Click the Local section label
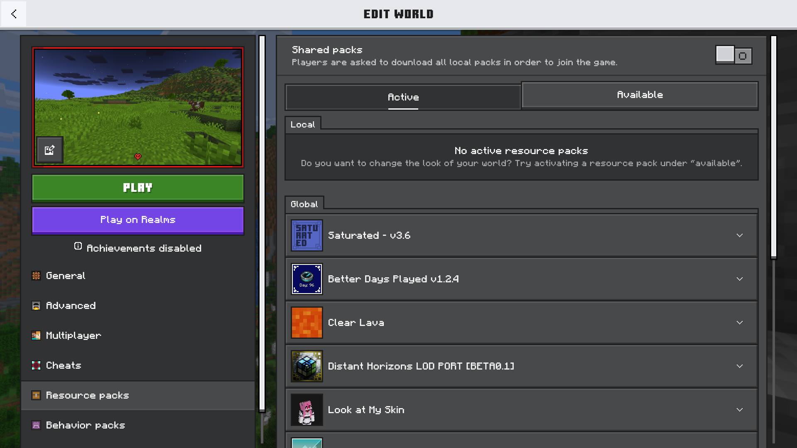The height and width of the screenshot is (448, 797). coord(303,125)
